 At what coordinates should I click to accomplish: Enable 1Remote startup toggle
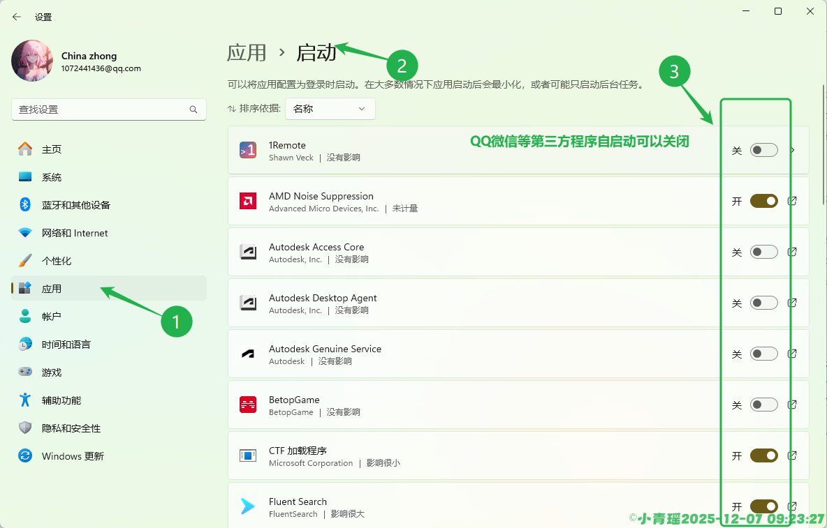(763, 150)
